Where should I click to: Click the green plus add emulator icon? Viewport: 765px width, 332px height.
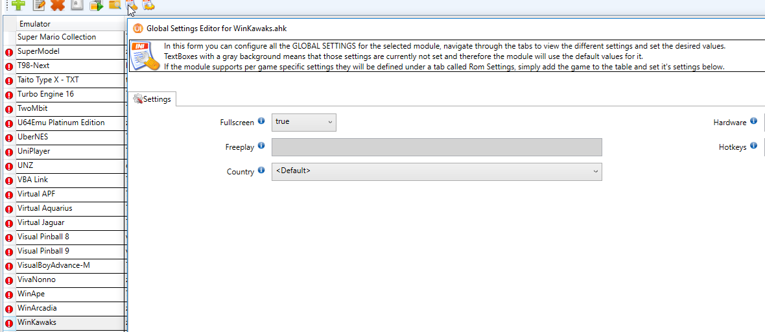click(x=19, y=5)
